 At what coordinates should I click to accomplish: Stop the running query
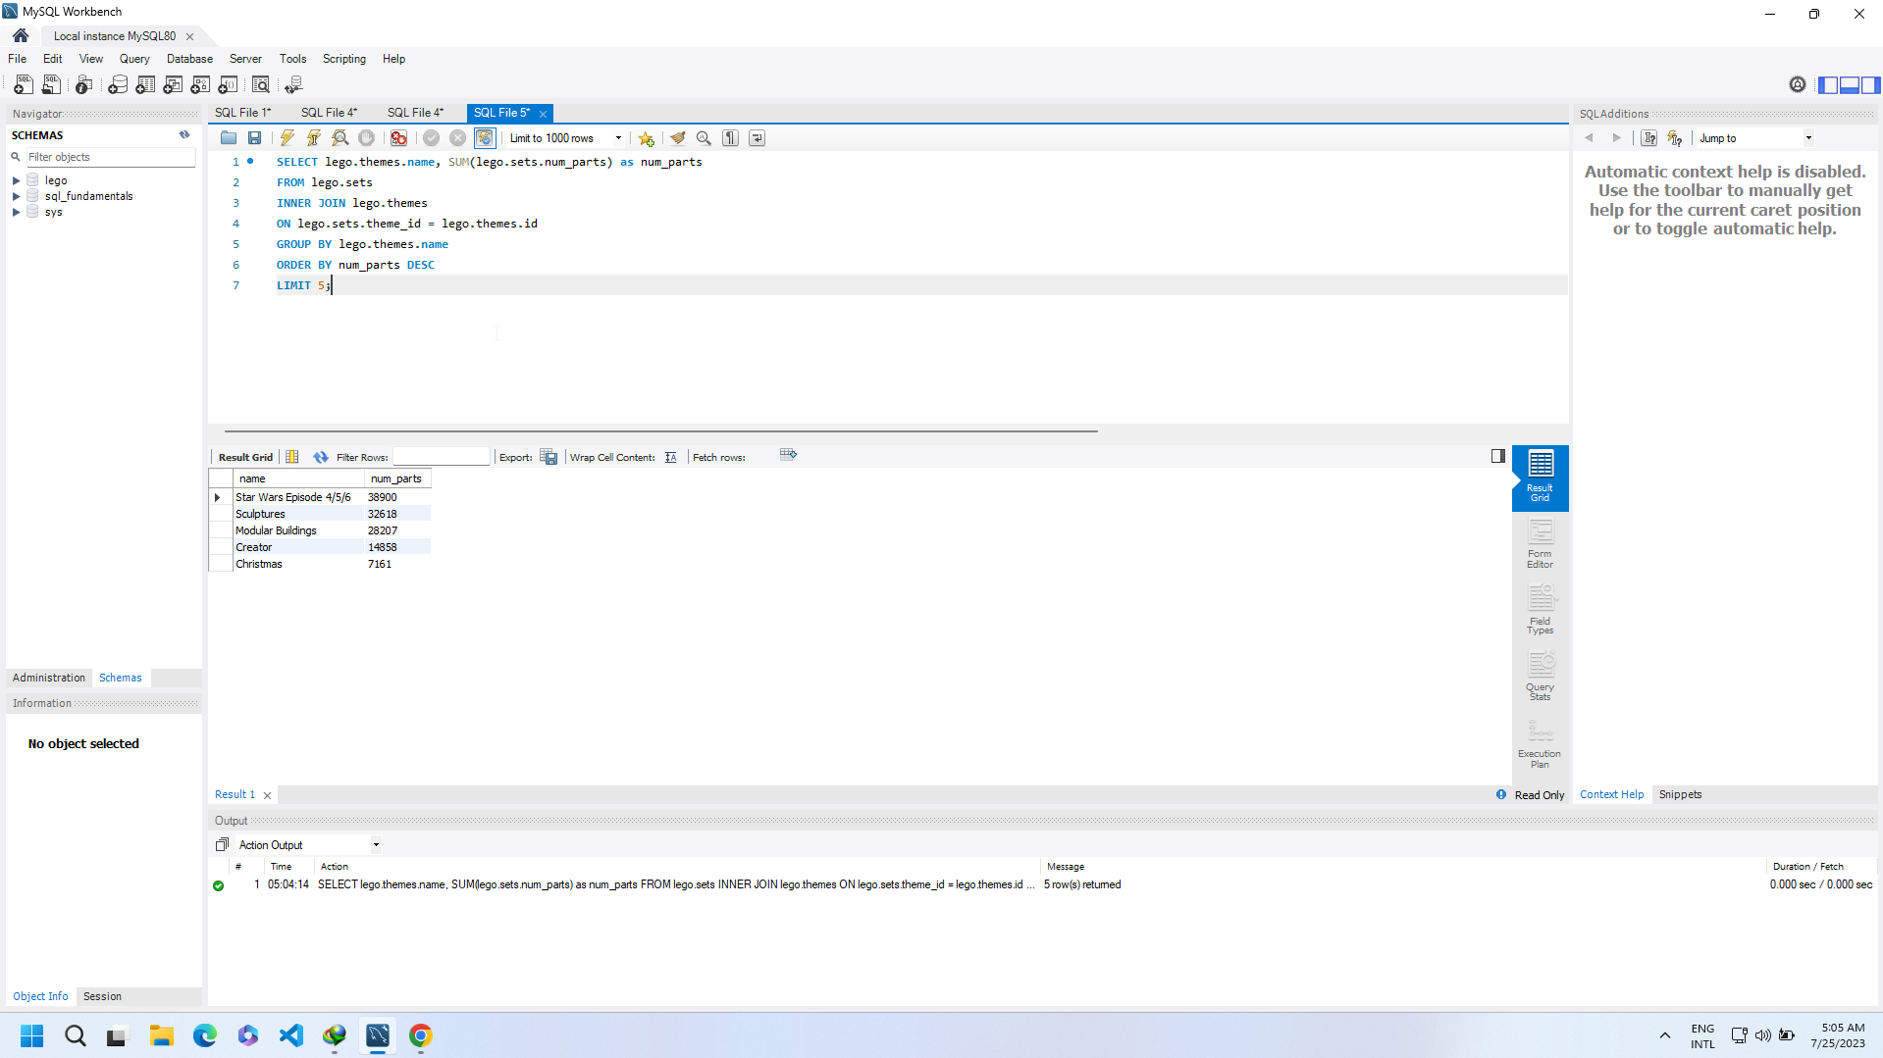coord(367,138)
